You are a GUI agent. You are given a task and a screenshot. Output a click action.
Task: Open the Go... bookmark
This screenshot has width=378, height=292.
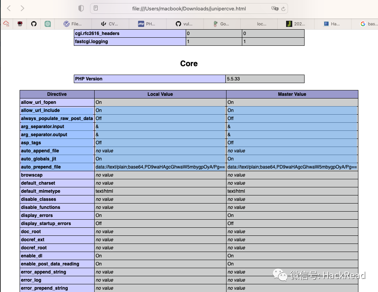[x=221, y=24]
